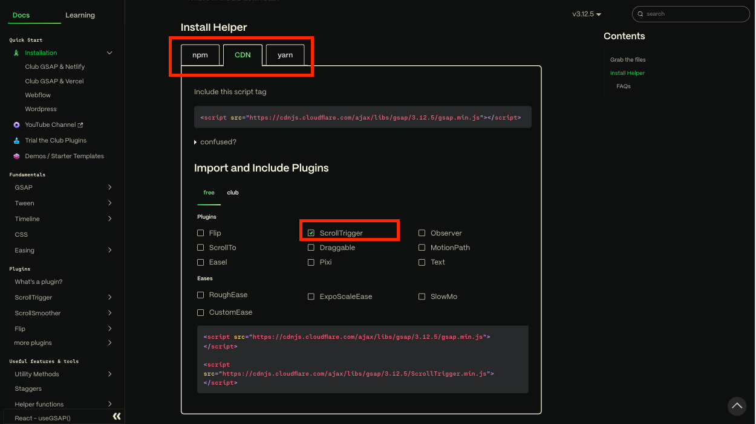Screen dimensions: 756x424
Task: Tick the CustomEase checkbox
Action: point(201,312)
